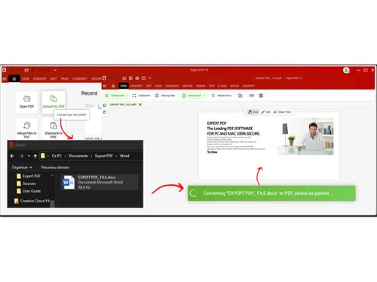Screen dimensions: 377x282
Task: Open hamburger menu in document window ribbon
Action: click(105, 86)
